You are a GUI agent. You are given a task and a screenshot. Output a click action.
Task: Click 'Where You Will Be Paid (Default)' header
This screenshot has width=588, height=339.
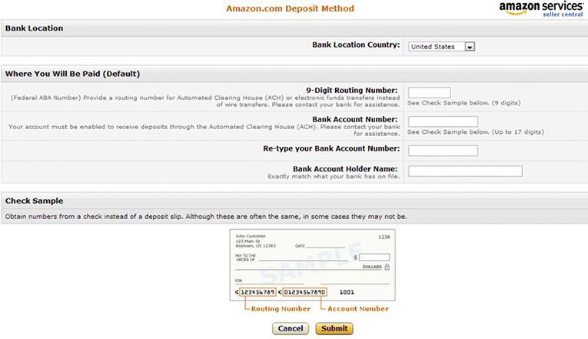(x=72, y=74)
